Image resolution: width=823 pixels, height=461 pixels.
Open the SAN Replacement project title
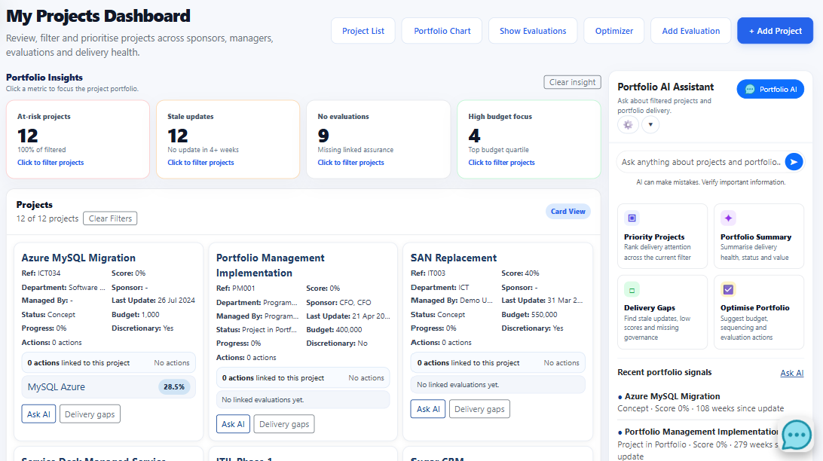coord(454,258)
